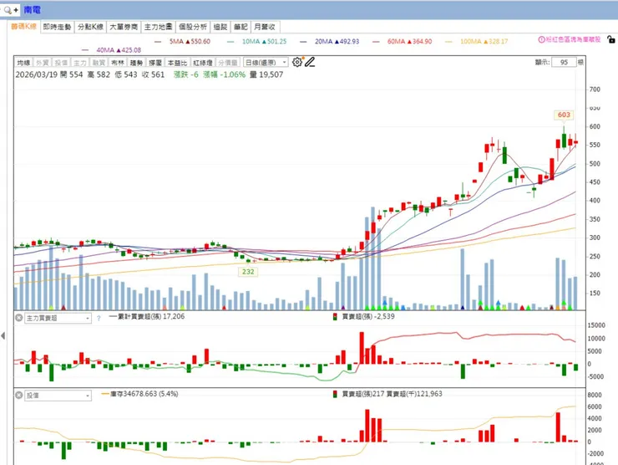Click the red-green legend marker before 買賣超(張)217
Screen dimensions: 618x465
coord(335,394)
